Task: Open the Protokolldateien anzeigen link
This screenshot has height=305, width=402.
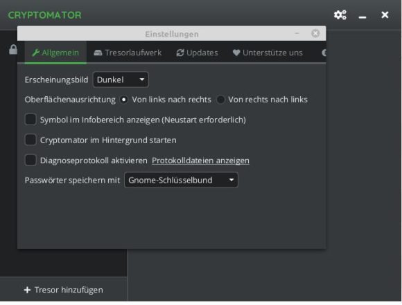Action: (x=200, y=160)
